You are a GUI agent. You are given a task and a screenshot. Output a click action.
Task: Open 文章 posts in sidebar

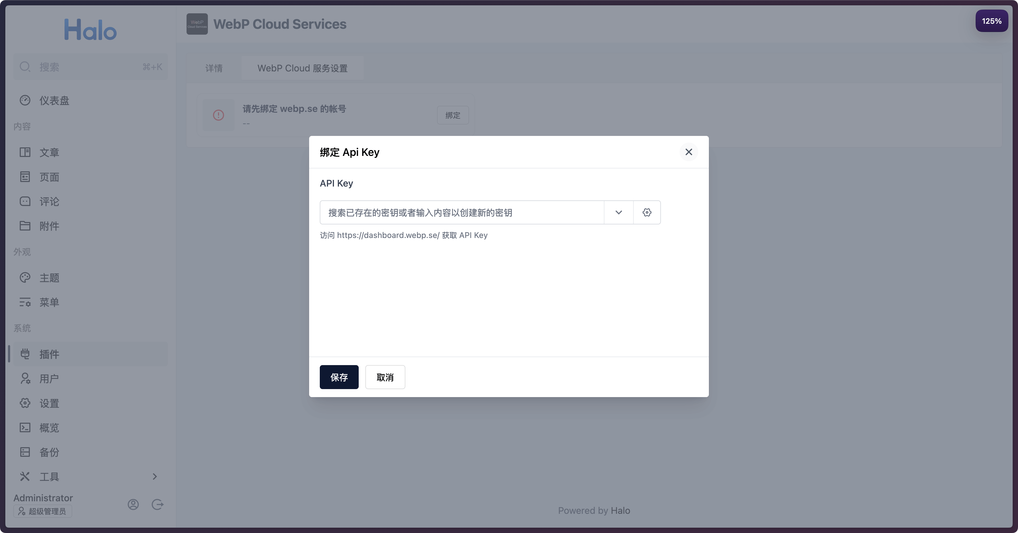click(49, 152)
